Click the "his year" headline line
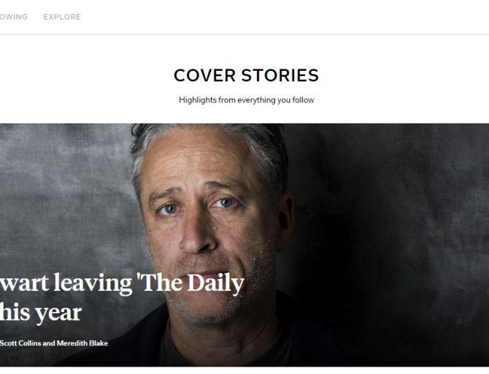The width and height of the screenshot is (489, 374). pyautogui.click(x=41, y=313)
